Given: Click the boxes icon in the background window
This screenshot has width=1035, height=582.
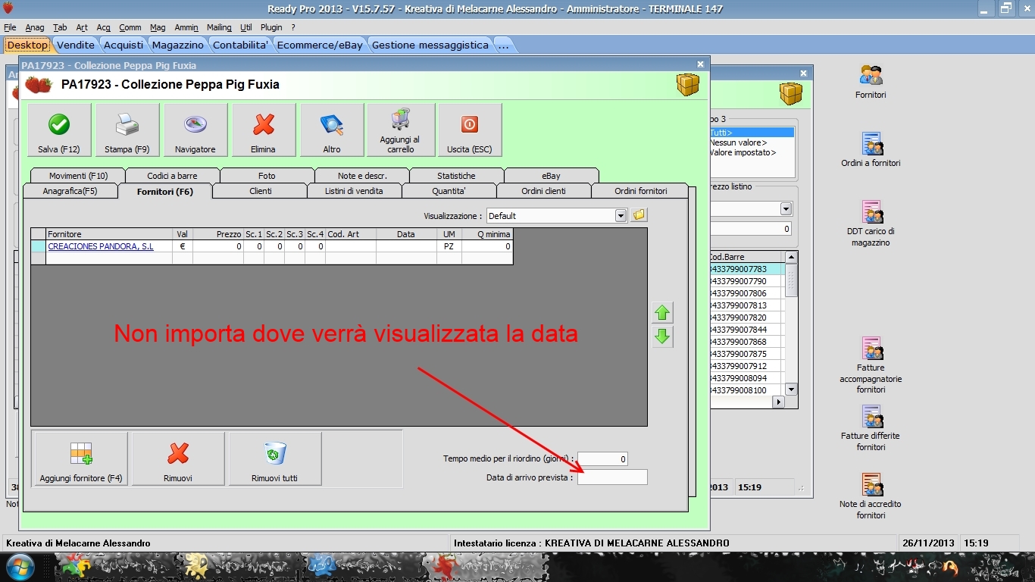Looking at the screenshot, I should [791, 94].
